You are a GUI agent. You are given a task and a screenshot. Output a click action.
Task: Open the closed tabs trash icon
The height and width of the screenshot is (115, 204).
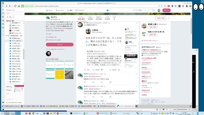tap(190, 106)
